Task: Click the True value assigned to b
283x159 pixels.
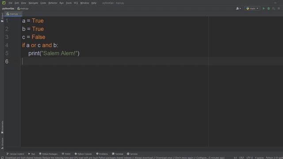Action: tap(38, 29)
